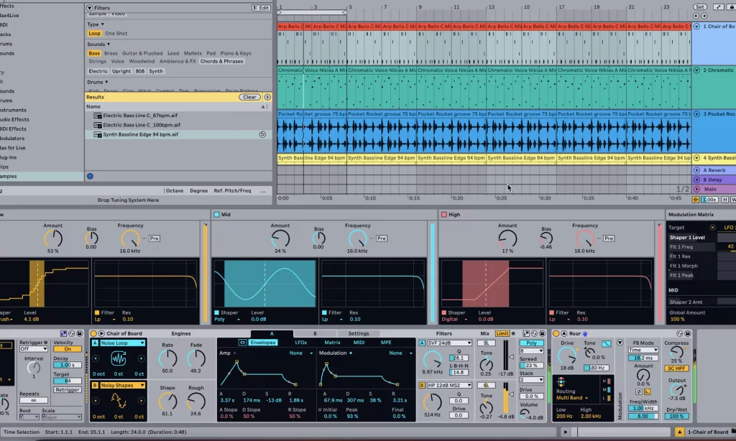Open the SVF 24dB filter type dropdown
The image size is (736, 441).
coord(448,343)
